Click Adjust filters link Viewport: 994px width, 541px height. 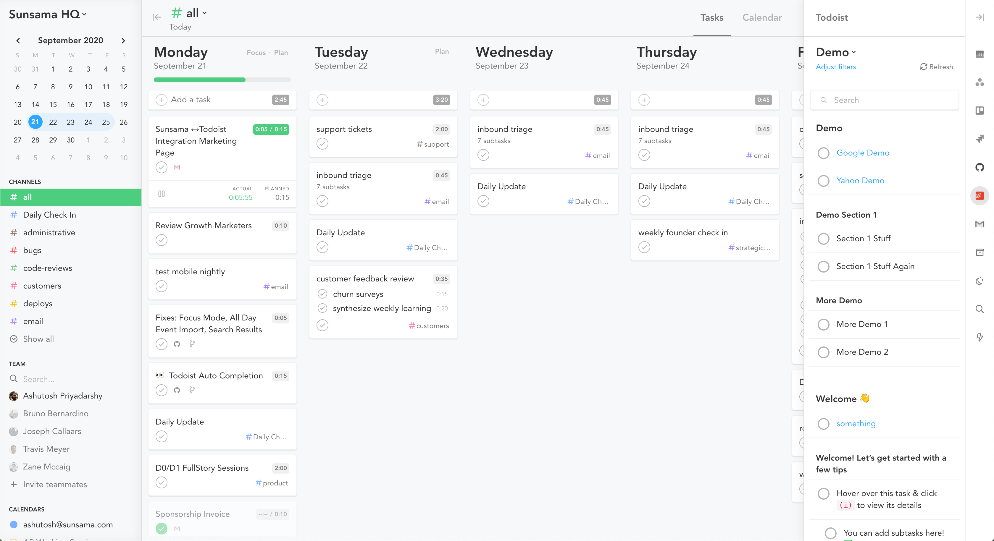point(835,67)
